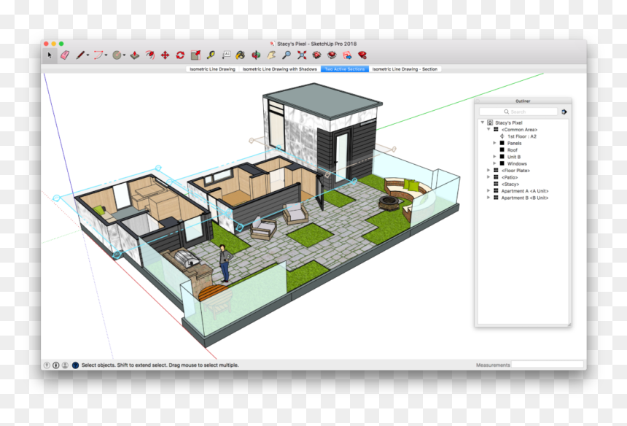Select the Circle shape tool
Viewport: 627px width, 426px height.
tap(117, 55)
